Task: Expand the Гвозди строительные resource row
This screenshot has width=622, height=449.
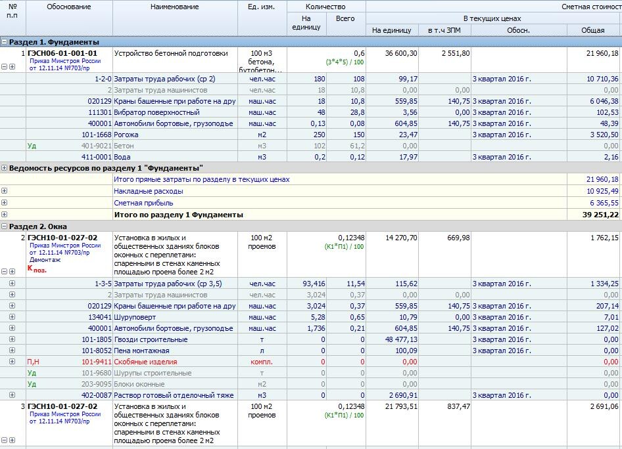Action: pyautogui.click(x=12, y=339)
